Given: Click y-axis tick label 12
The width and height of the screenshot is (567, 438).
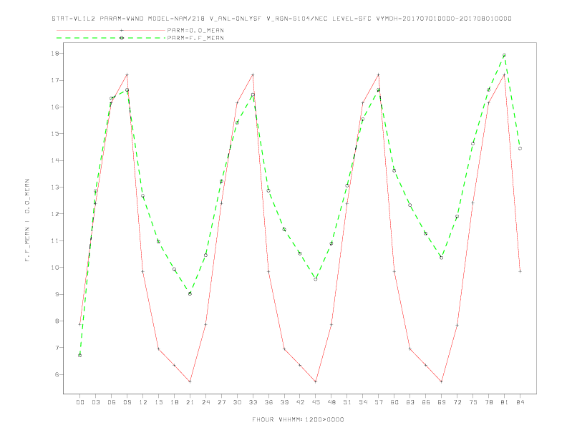Looking at the screenshot, I should tap(54, 214).
